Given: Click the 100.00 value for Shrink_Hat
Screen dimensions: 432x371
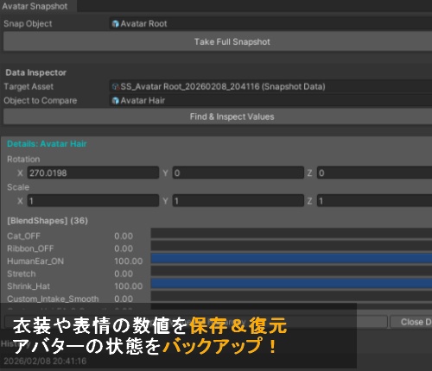Looking at the screenshot, I should point(129,286).
